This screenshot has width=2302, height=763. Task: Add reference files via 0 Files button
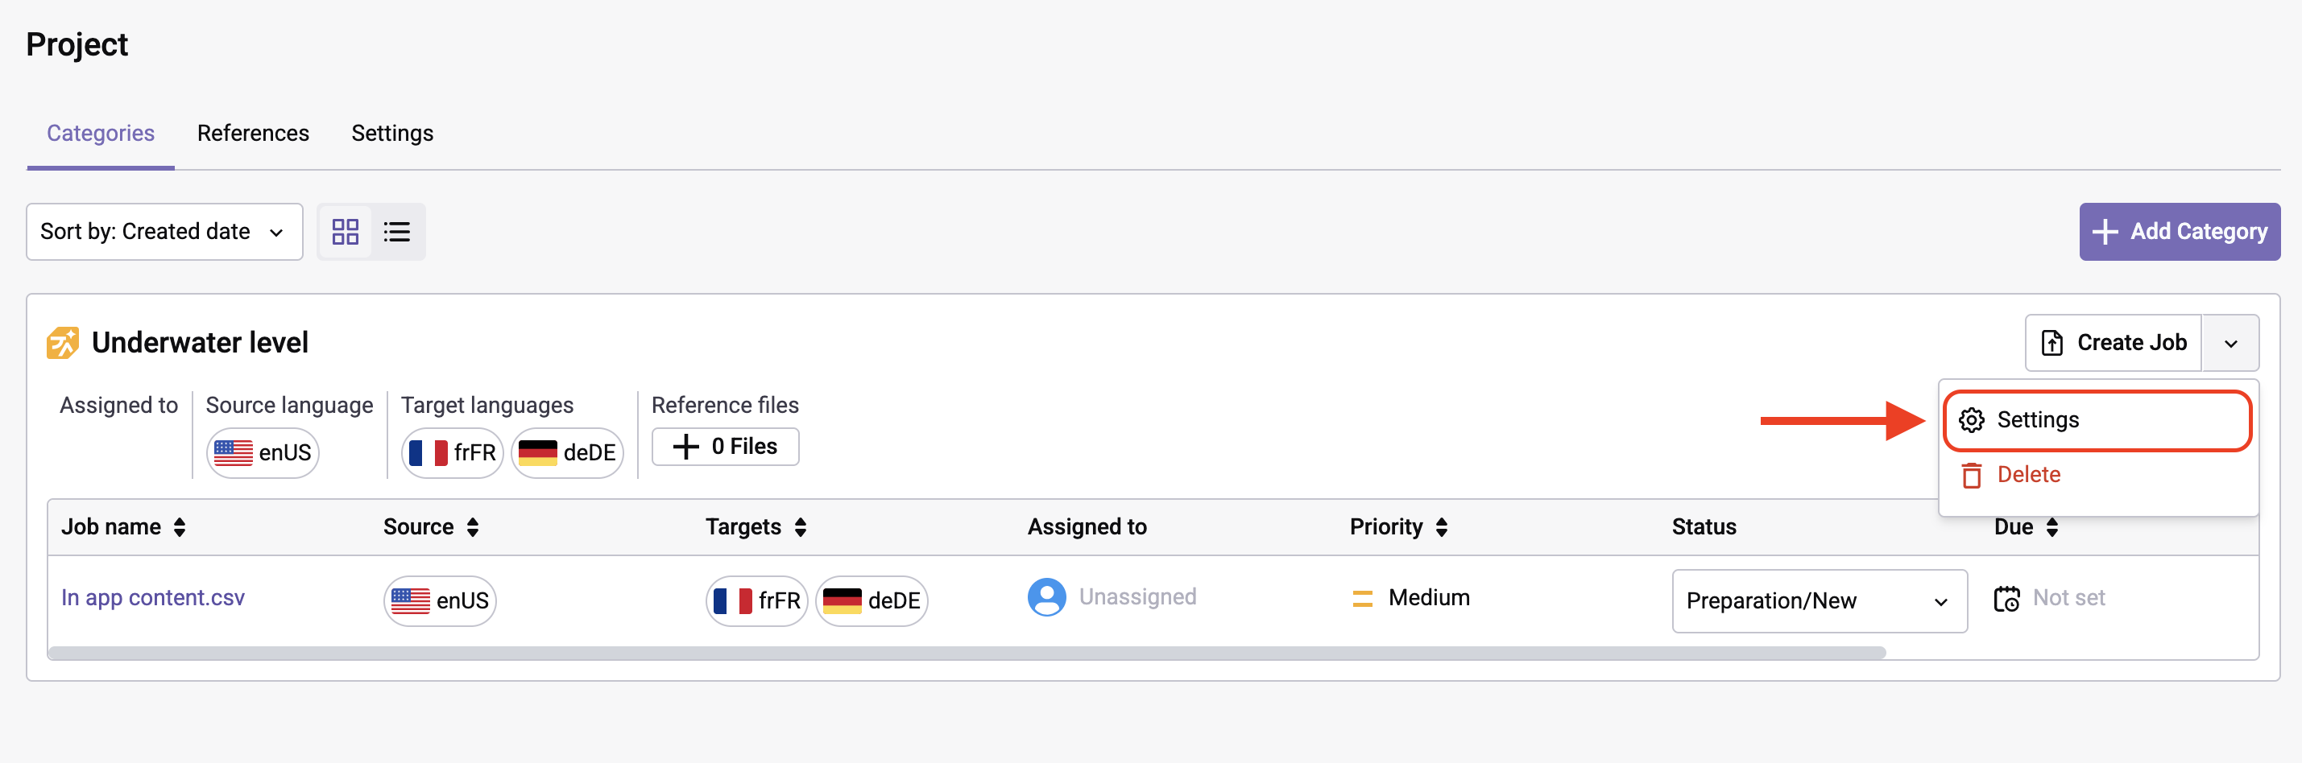pos(725,447)
